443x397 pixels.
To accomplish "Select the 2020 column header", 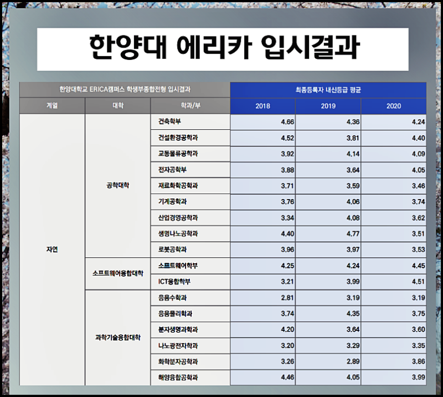I will tap(394, 106).
